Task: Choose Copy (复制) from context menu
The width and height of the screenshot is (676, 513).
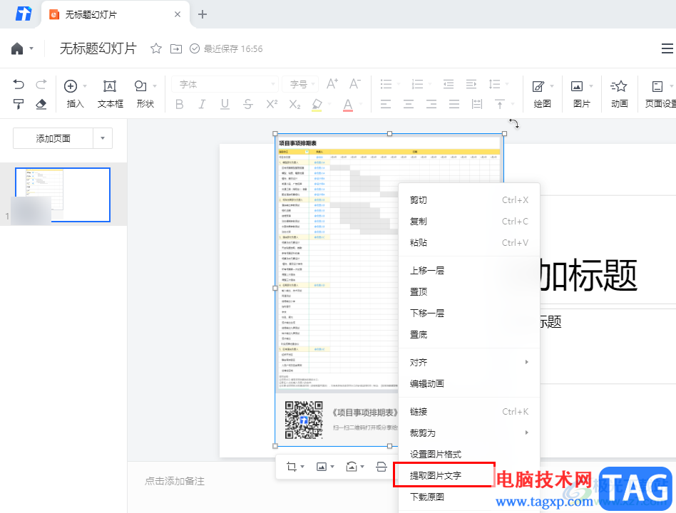Action: coord(469,222)
